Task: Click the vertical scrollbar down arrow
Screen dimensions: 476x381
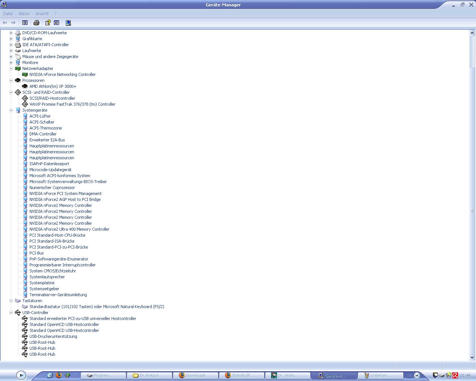Action: [473, 357]
